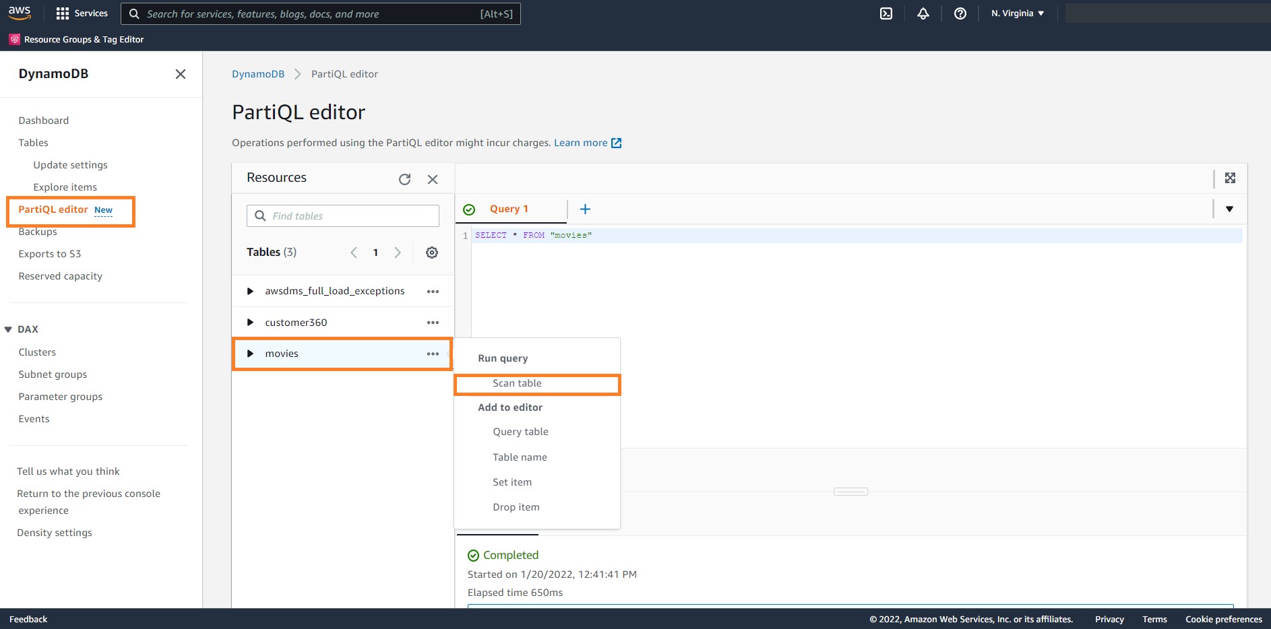Refresh the Resources table list

coord(404,179)
